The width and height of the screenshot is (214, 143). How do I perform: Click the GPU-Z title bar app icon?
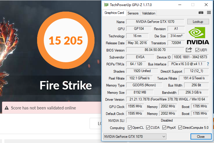pos(106,5)
